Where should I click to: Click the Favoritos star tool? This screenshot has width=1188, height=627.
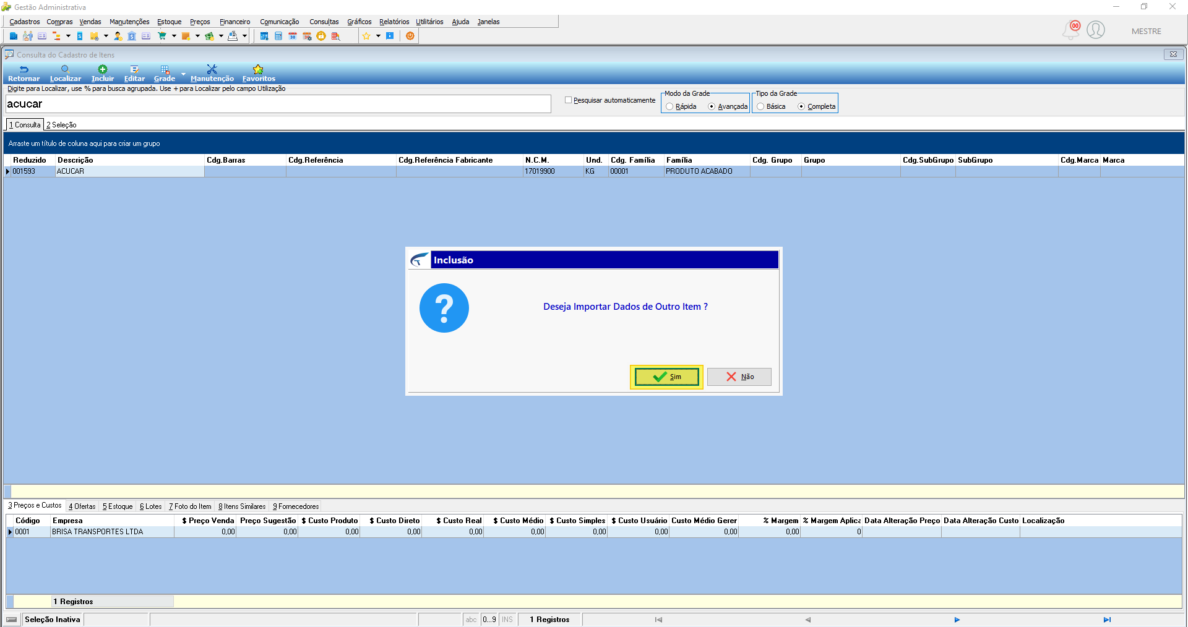click(x=259, y=74)
